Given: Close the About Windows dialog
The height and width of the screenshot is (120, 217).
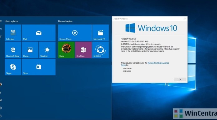Looking at the screenshot, I should [x=185, y=19].
